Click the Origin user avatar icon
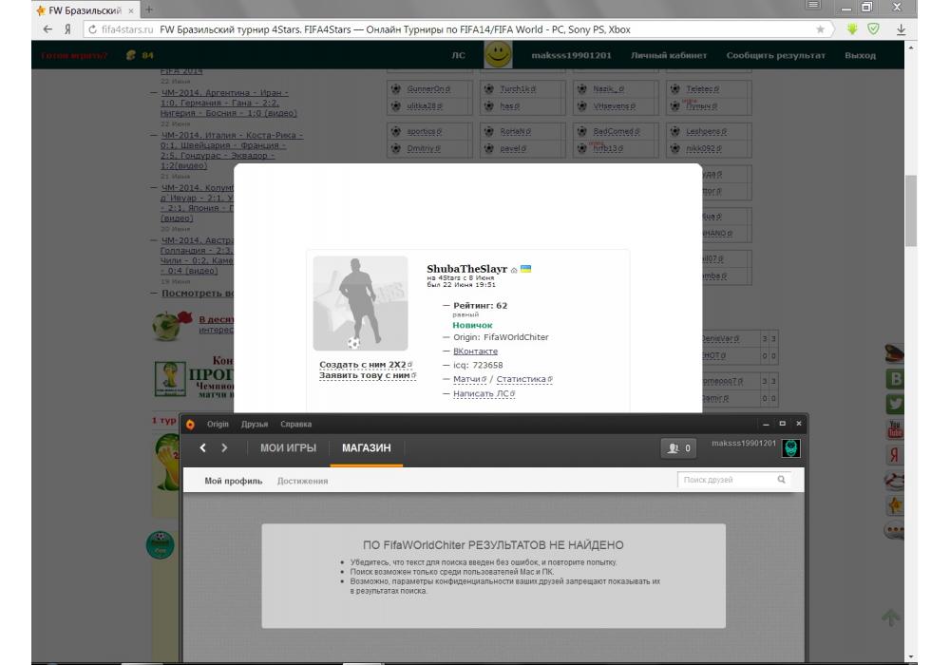This screenshot has height=665, width=950. pyautogui.click(x=790, y=448)
